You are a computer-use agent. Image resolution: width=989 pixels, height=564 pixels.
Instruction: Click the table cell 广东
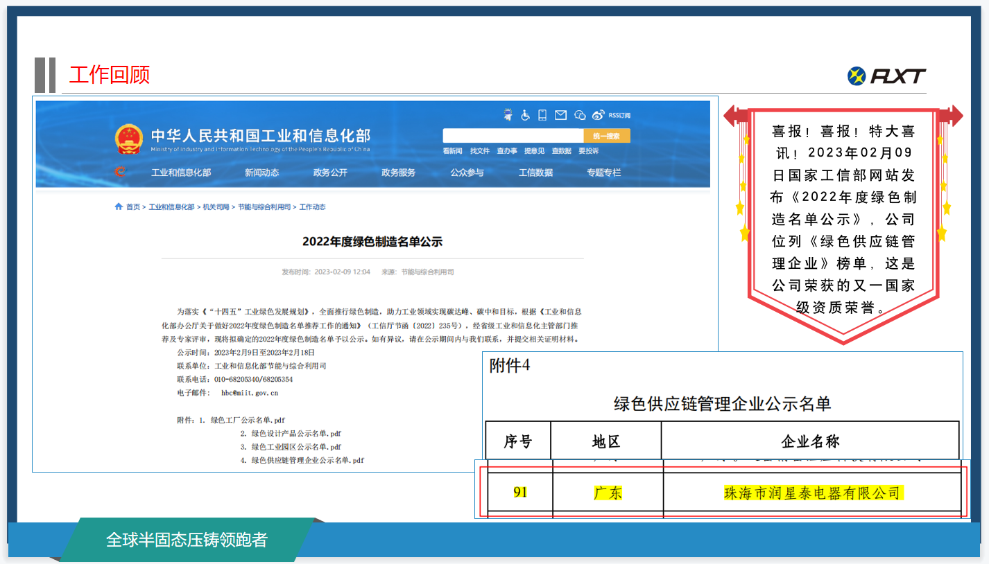[x=608, y=493]
